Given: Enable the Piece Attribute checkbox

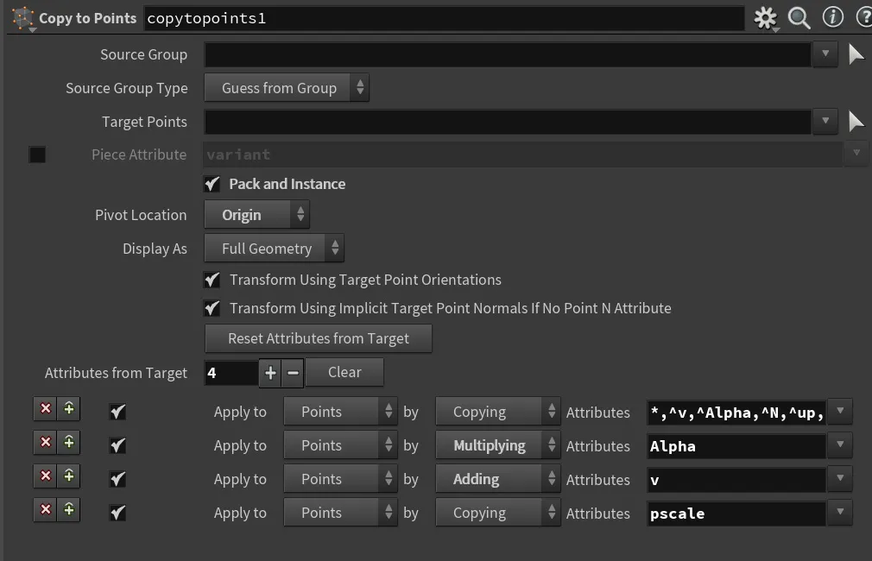Looking at the screenshot, I should (37, 154).
